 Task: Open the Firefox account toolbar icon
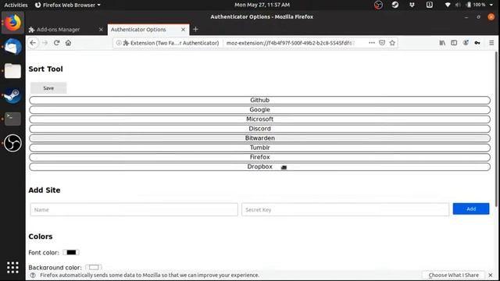pos(466,43)
